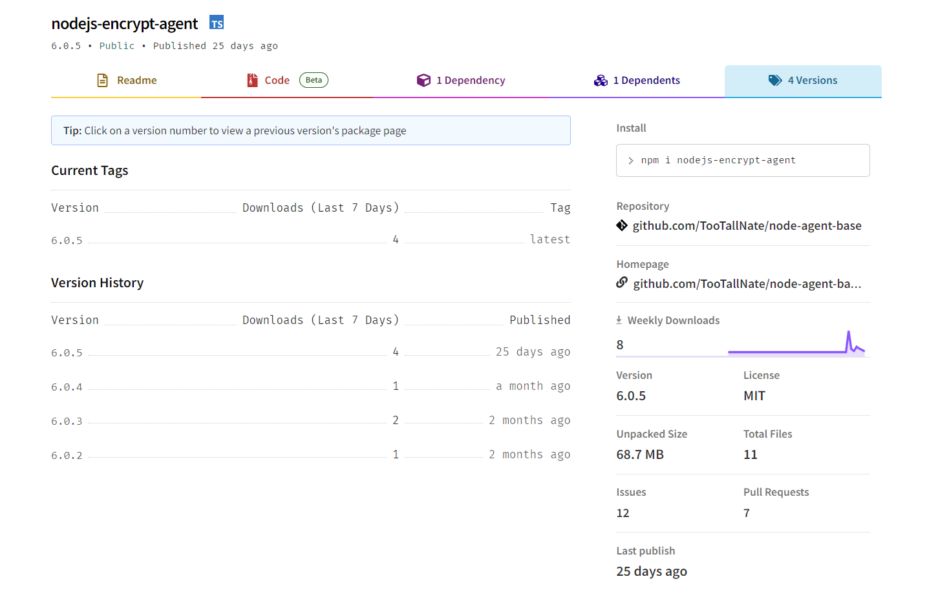The height and width of the screenshot is (590, 949).
Task: Click the Readme document icon
Action: pos(102,80)
